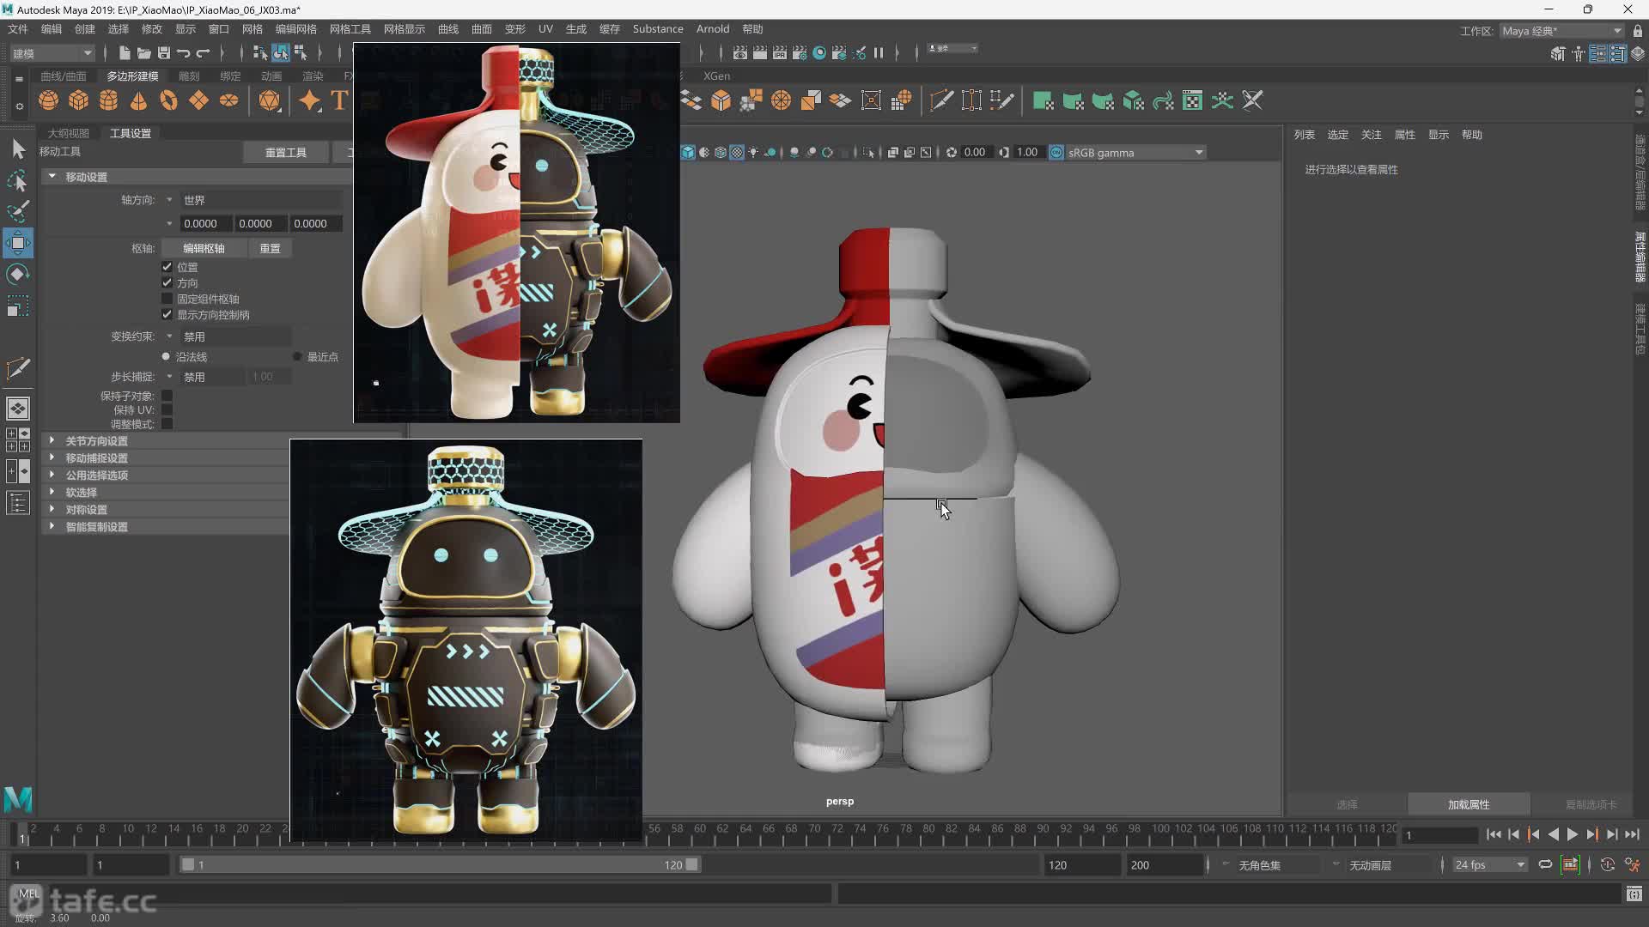Select the Rotate tool in toolbox
The width and height of the screenshot is (1649, 927).
tap(18, 275)
